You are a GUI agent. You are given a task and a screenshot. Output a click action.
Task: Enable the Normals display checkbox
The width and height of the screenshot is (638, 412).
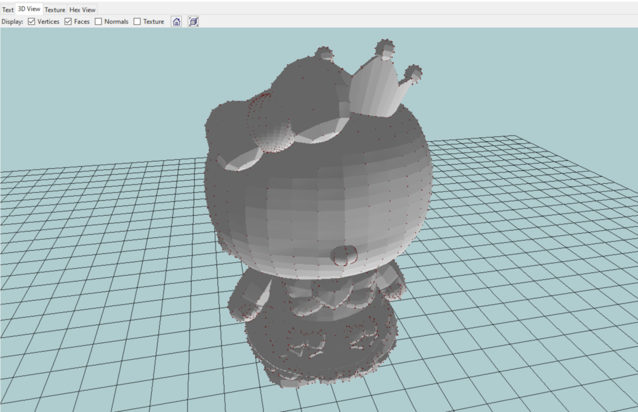[x=99, y=21]
